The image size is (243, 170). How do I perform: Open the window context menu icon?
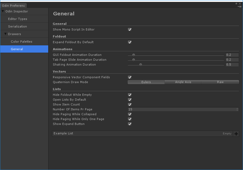tap(239, 6)
